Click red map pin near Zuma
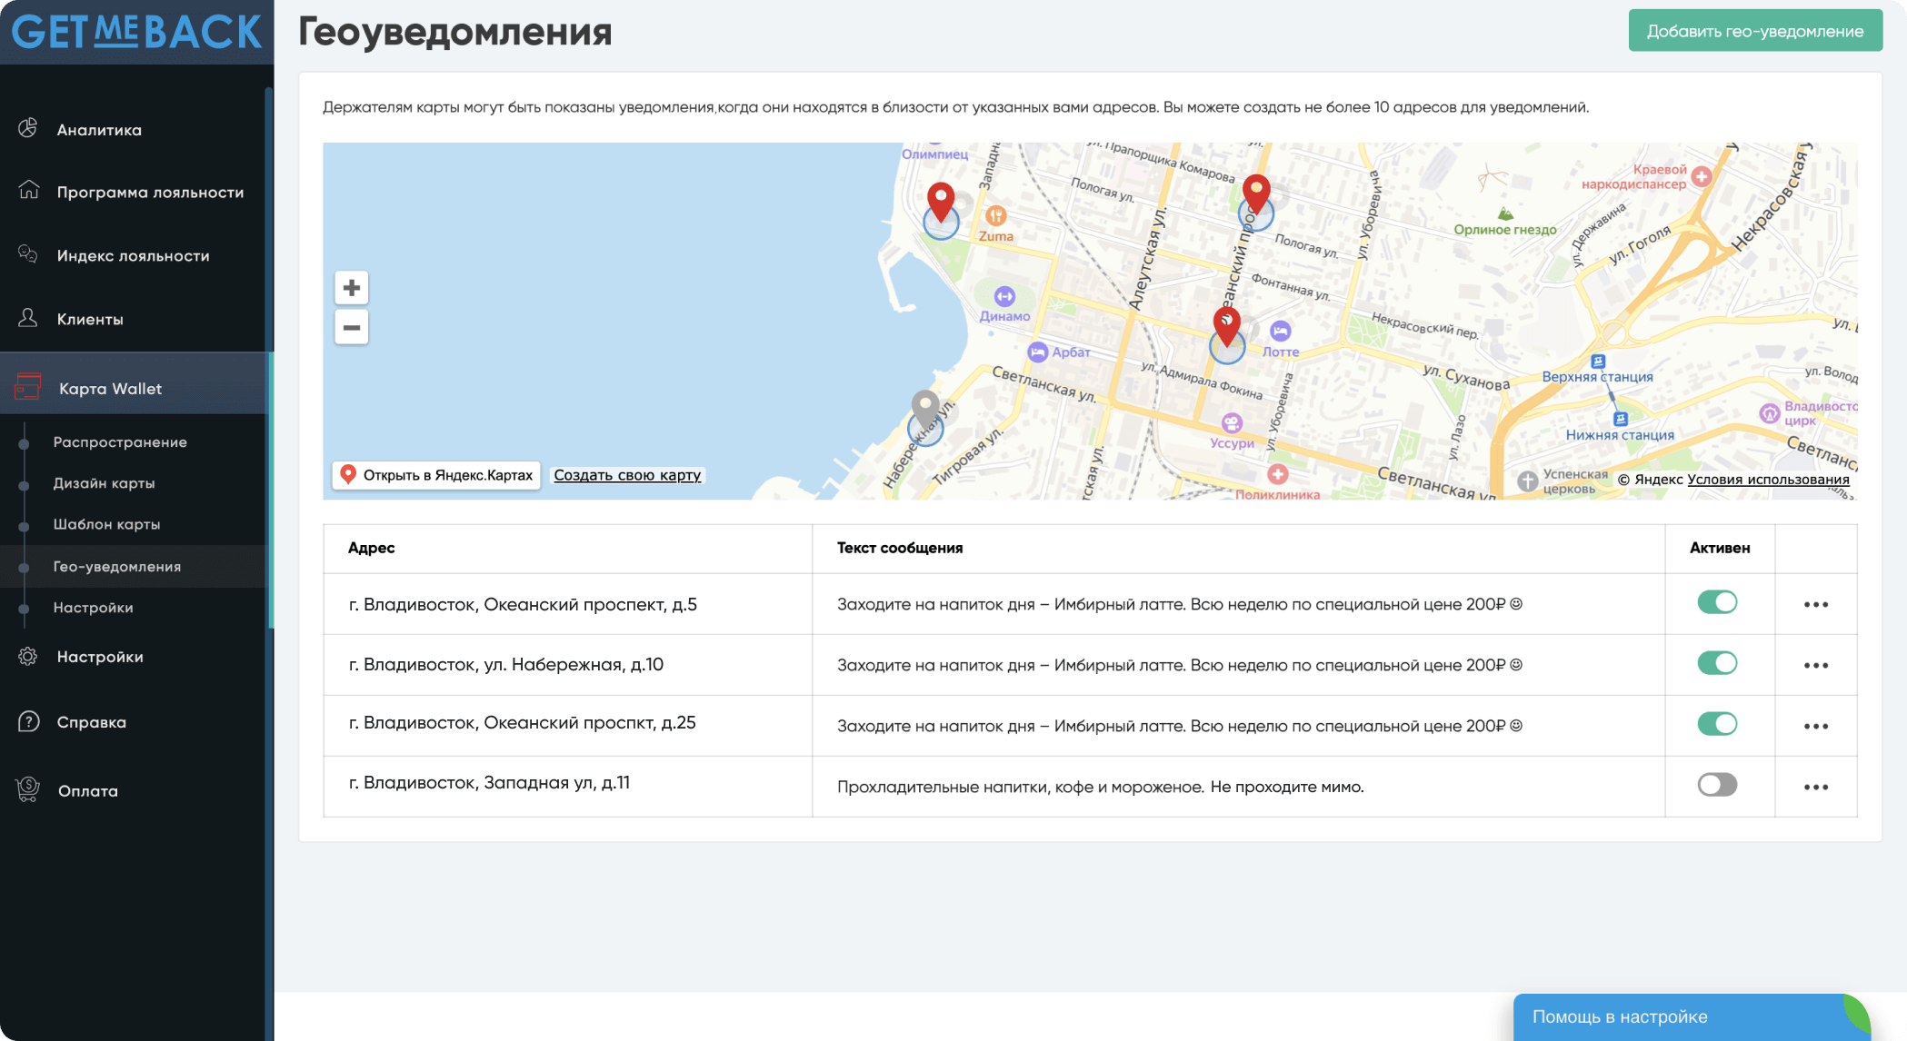 (x=941, y=201)
